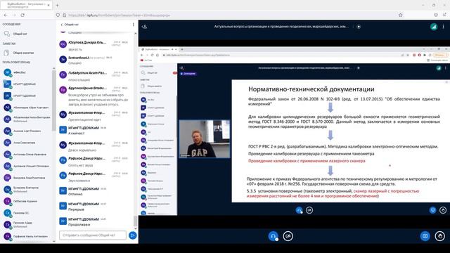Open the main options menu at the top right

[x=443, y=27]
